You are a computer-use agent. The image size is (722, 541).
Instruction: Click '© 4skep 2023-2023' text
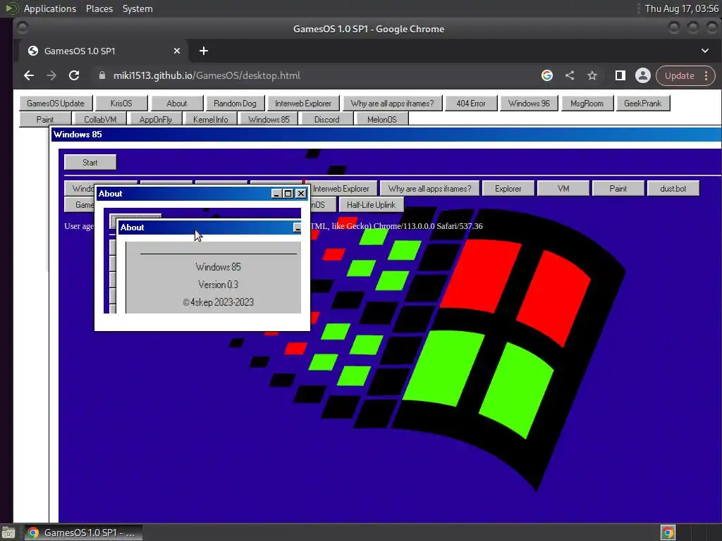219,302
